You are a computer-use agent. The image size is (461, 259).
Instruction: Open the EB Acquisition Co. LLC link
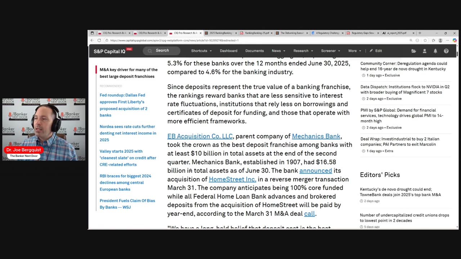[200, 136]
